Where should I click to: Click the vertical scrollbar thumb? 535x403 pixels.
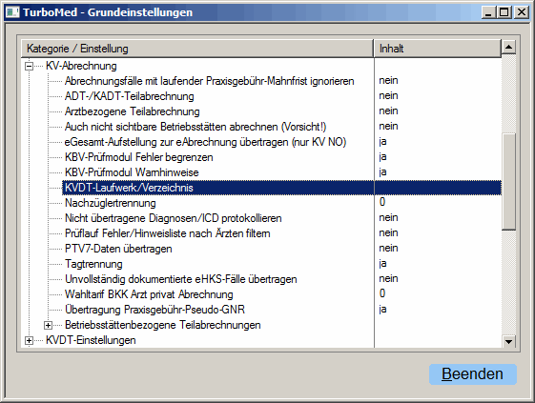[x=508, y=182]
